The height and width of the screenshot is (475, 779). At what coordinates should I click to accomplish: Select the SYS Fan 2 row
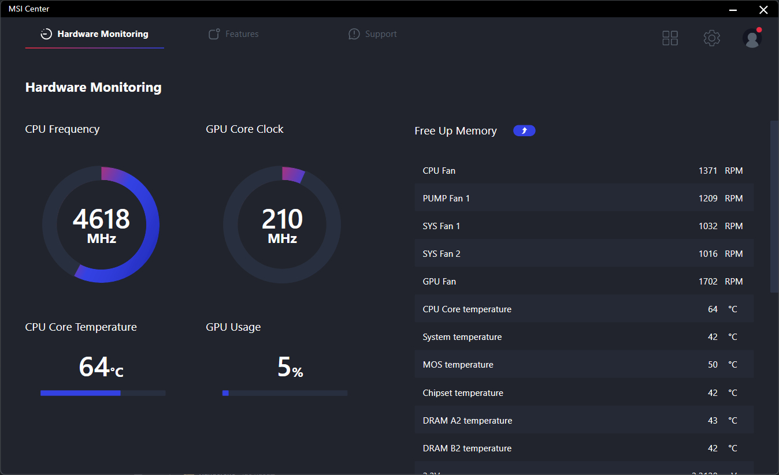(x=584, y=254)
